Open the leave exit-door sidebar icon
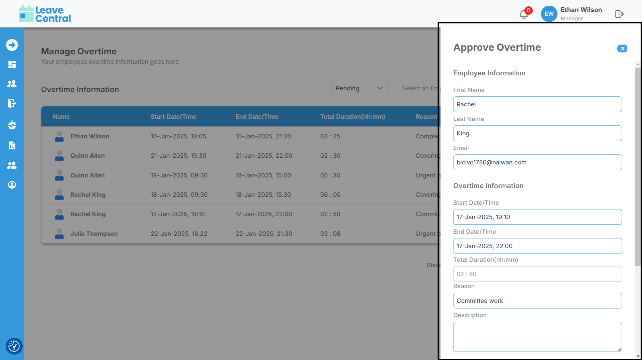The image size is (642, 360). [x=12, y=104]
